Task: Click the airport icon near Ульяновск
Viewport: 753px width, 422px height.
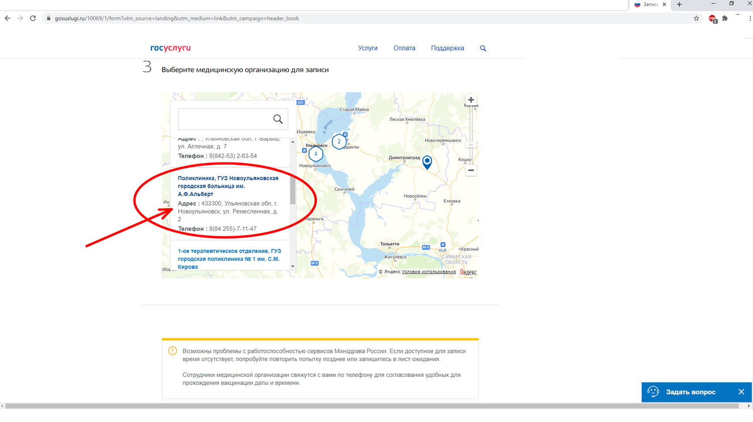Action: [x=304, y=151]
